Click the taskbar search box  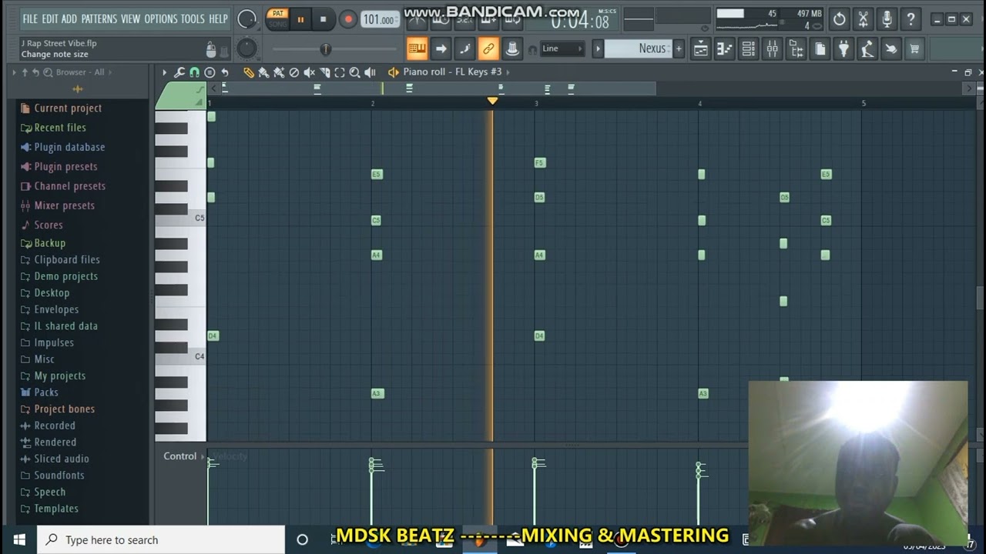point(161,540)
